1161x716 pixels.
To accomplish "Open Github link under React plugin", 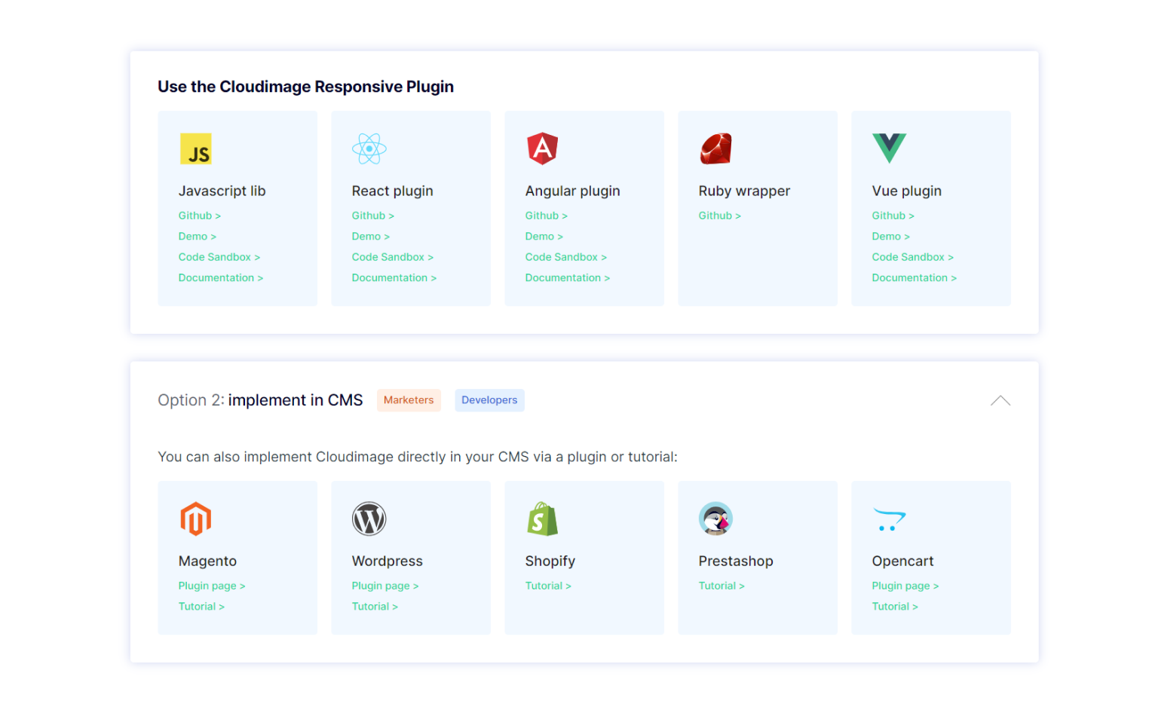I will coord(373,216).
